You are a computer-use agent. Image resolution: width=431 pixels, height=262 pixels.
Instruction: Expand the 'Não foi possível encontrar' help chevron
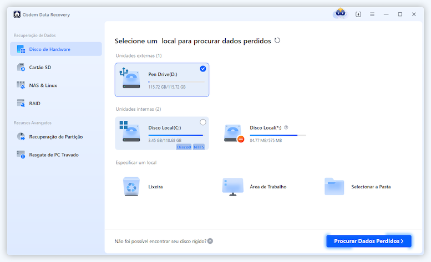pos(210,241)
